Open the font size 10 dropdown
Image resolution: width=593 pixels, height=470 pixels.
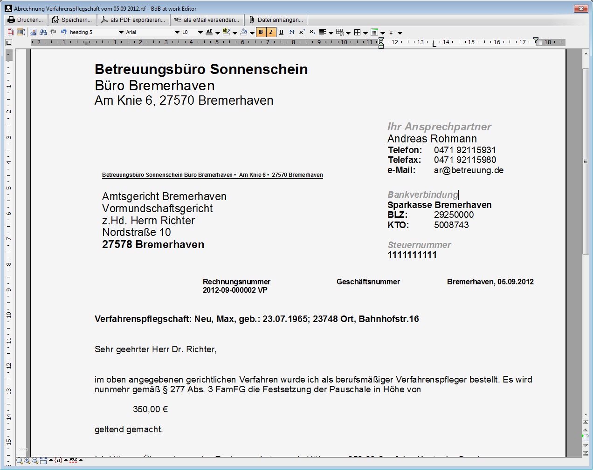(200, 32)
